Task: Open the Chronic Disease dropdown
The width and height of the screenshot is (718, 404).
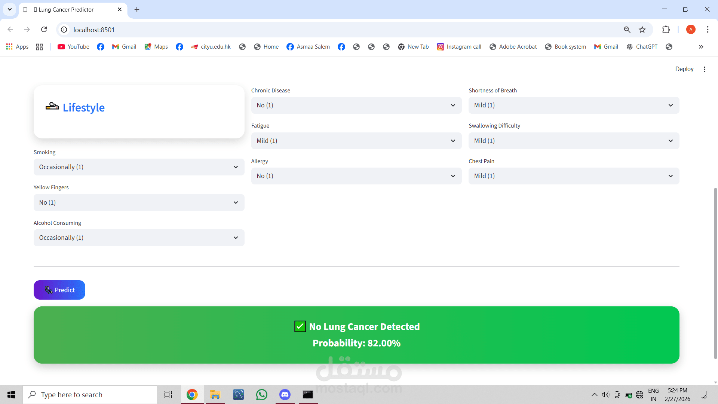Action: pos(356,105)
